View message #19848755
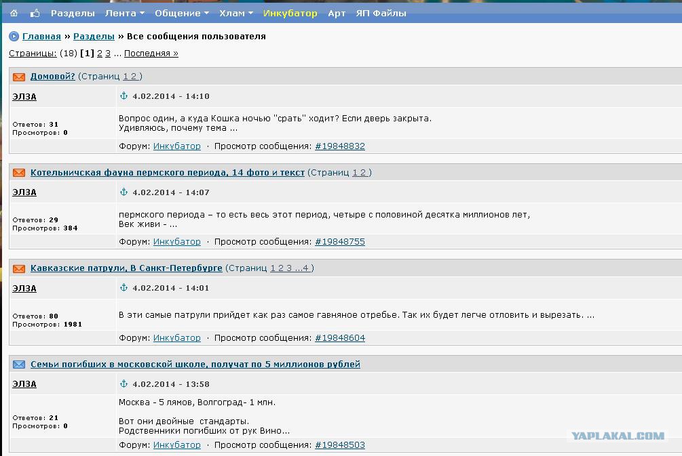Screen dimensions: 682x456 339,242
